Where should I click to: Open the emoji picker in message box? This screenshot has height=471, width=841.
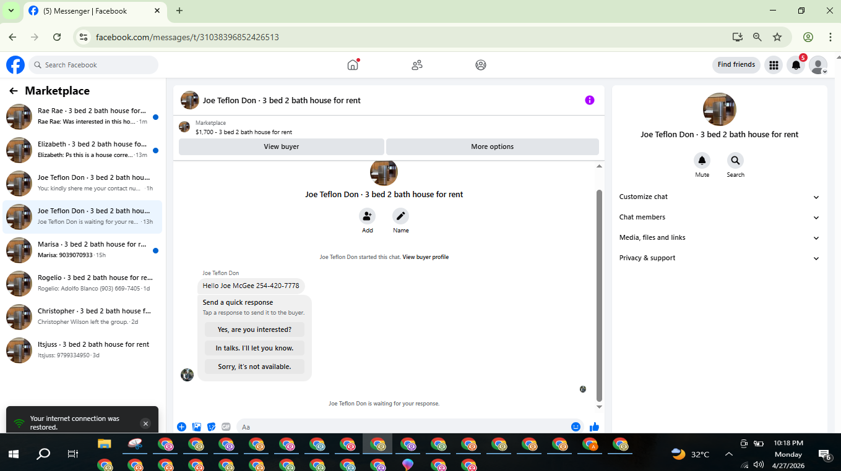tap(576, 426)
